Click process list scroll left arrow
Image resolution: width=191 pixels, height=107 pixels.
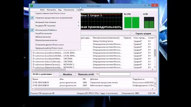pos(33,70)
